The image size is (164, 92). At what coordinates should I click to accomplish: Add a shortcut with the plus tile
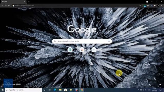94,51
